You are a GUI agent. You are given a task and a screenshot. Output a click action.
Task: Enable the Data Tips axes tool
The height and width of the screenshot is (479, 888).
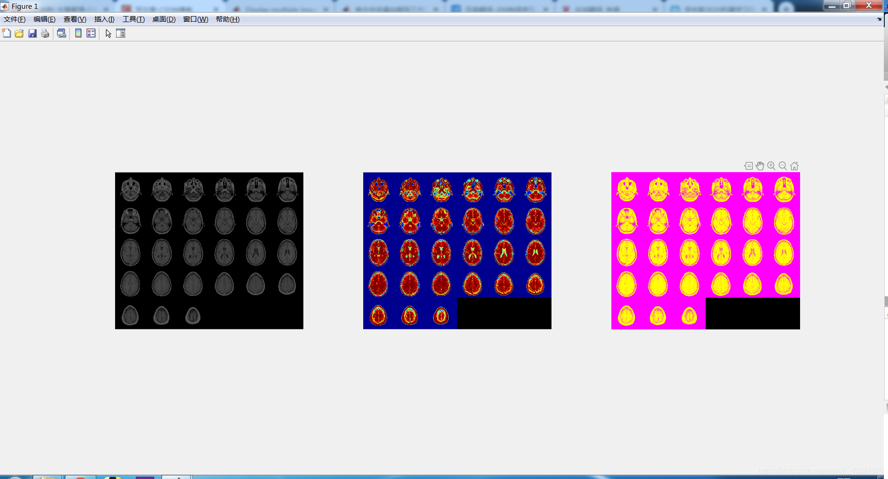coord(749,166)
